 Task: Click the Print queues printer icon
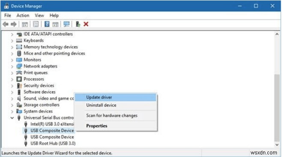click(19, 73)
